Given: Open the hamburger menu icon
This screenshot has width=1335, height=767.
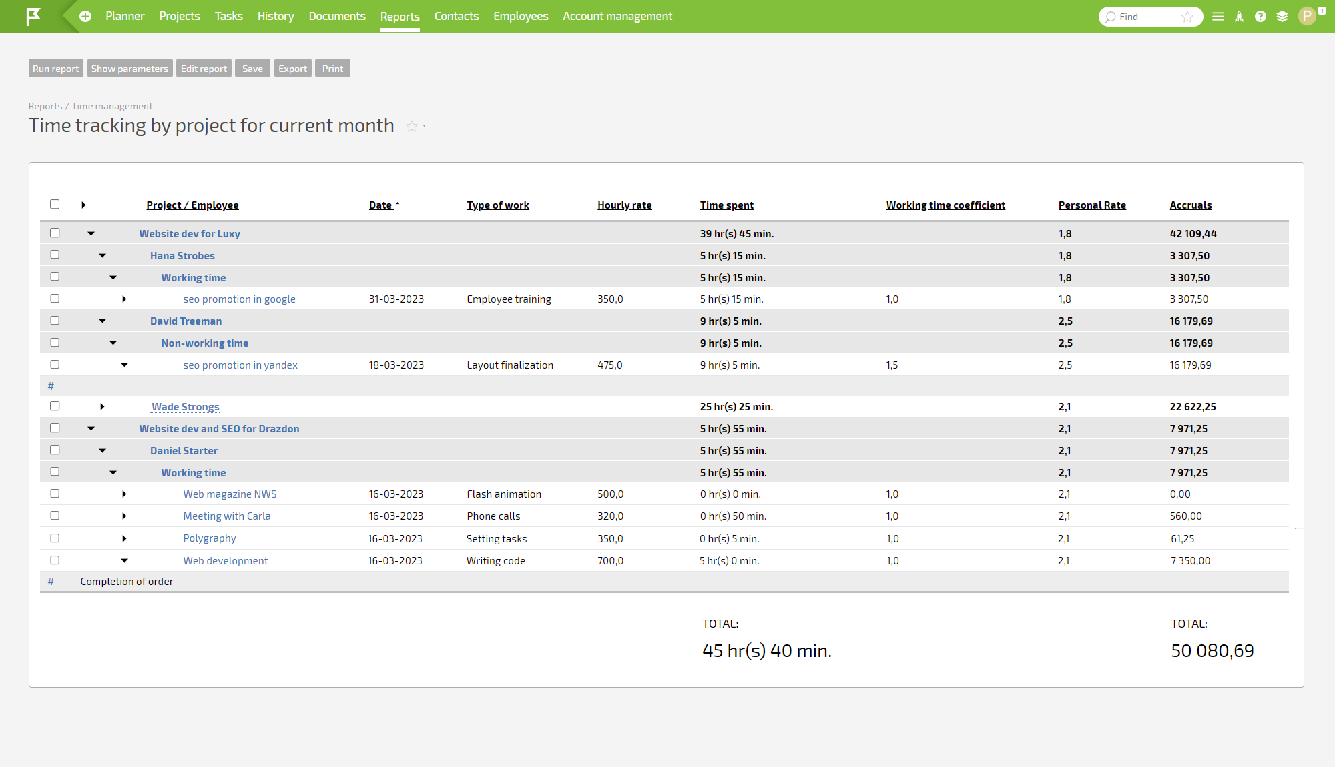Looking at the screenshot, I should point(1218,17).
